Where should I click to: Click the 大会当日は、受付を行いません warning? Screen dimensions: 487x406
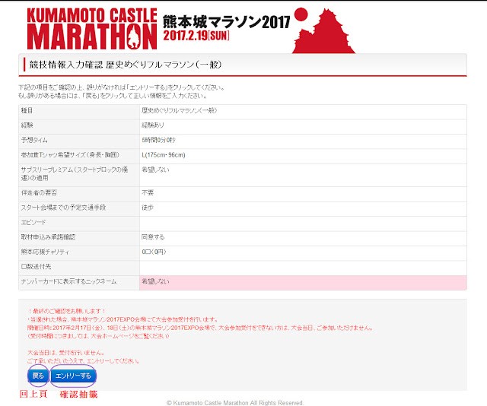(x=66, y=353)
